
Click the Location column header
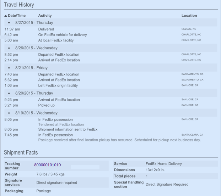pyautogui.click(x=189, y=16)
